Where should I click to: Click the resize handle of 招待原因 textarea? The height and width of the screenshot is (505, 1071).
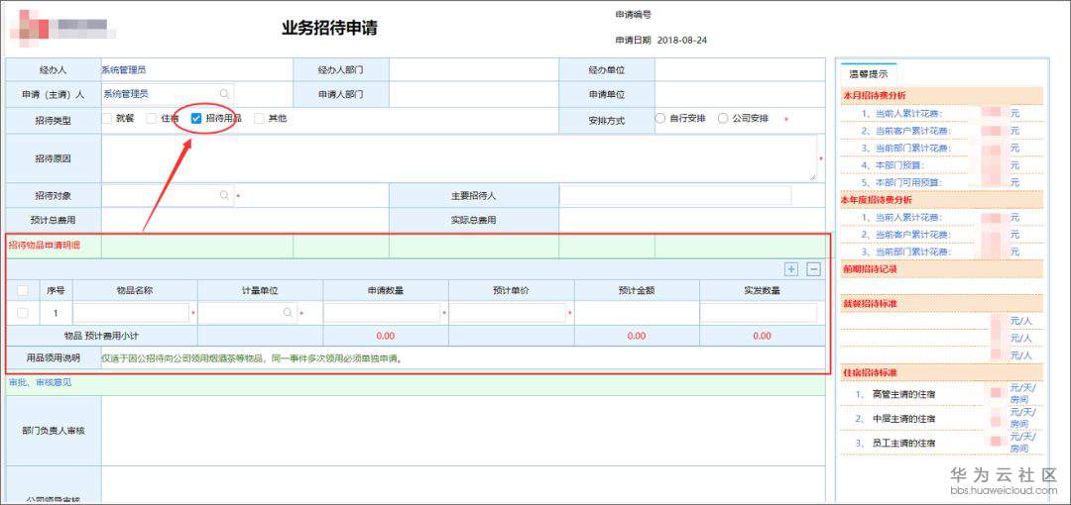pyautogui.click(x=813, y=177)
